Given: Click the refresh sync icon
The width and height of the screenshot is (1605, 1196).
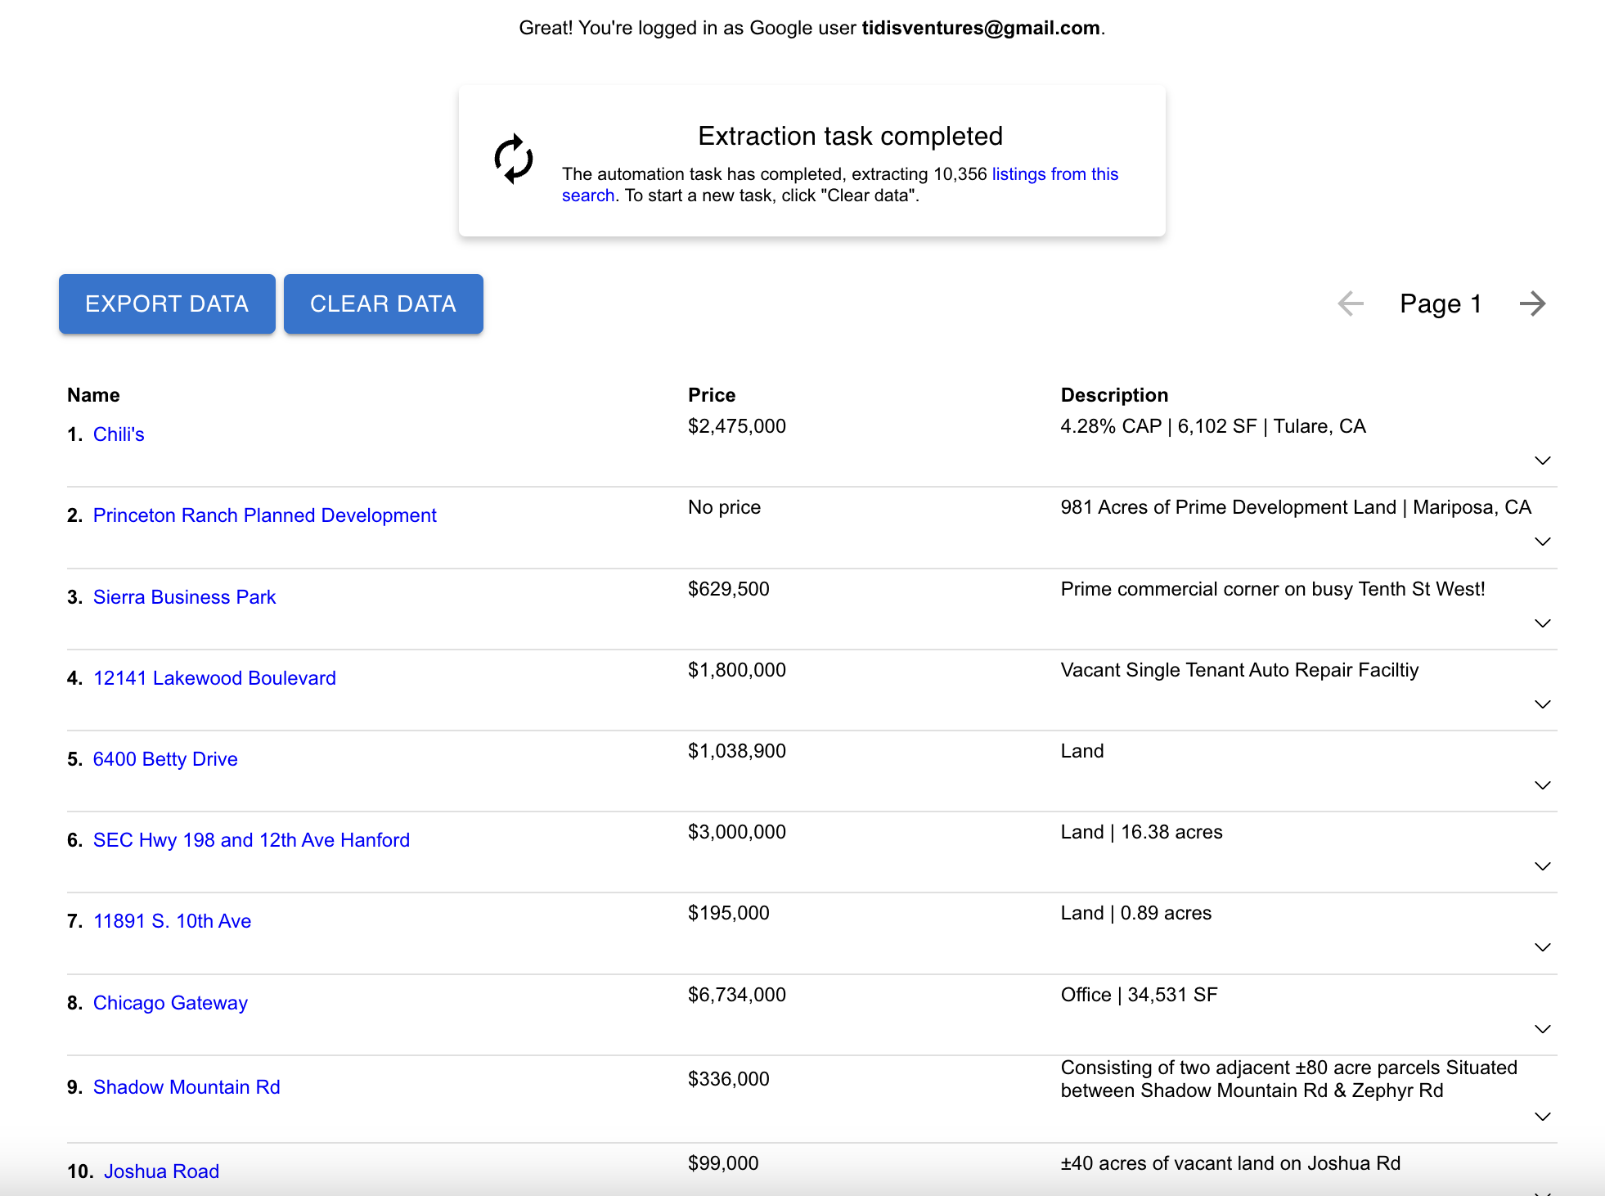Looking at the screenshot, I should (x=514, y=159).
